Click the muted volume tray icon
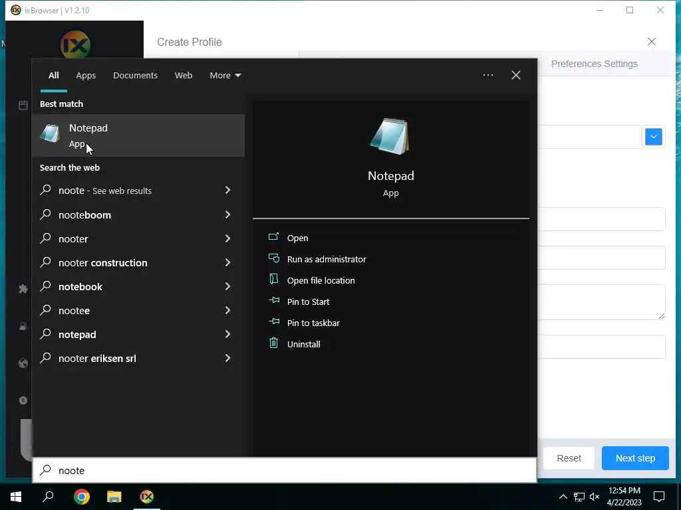The width and height of the screenshot is (681, 510). click(x=595, y=497)
